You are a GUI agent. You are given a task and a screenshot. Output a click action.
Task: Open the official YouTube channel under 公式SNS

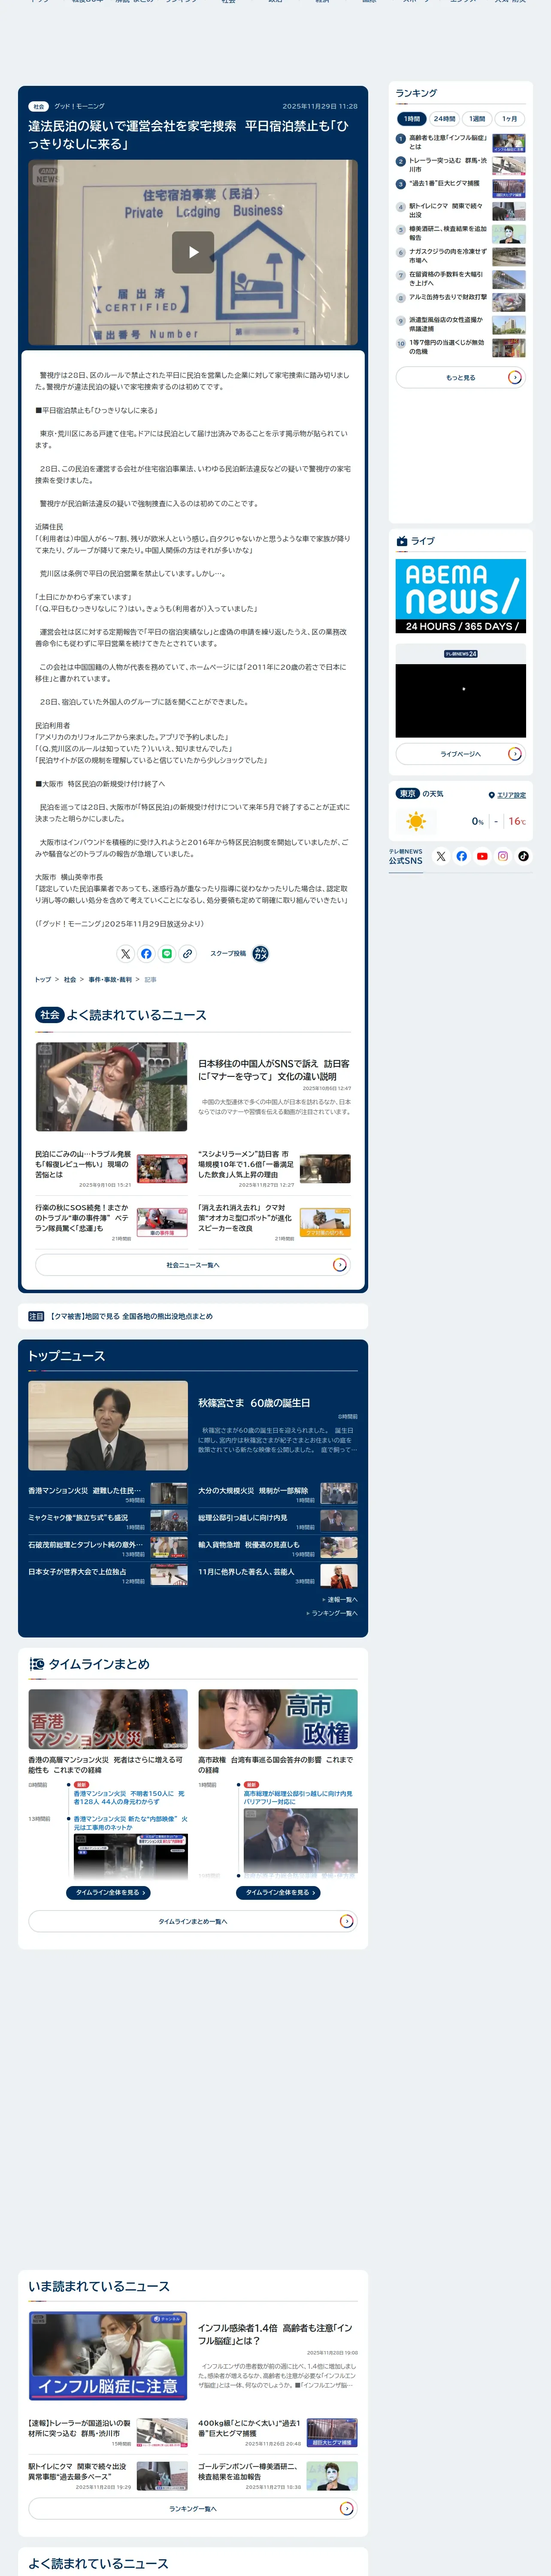tap(482, 856)
